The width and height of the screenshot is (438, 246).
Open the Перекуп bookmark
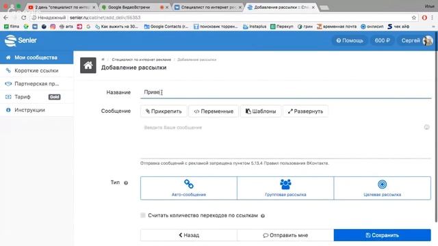click(x=282, y=27)
